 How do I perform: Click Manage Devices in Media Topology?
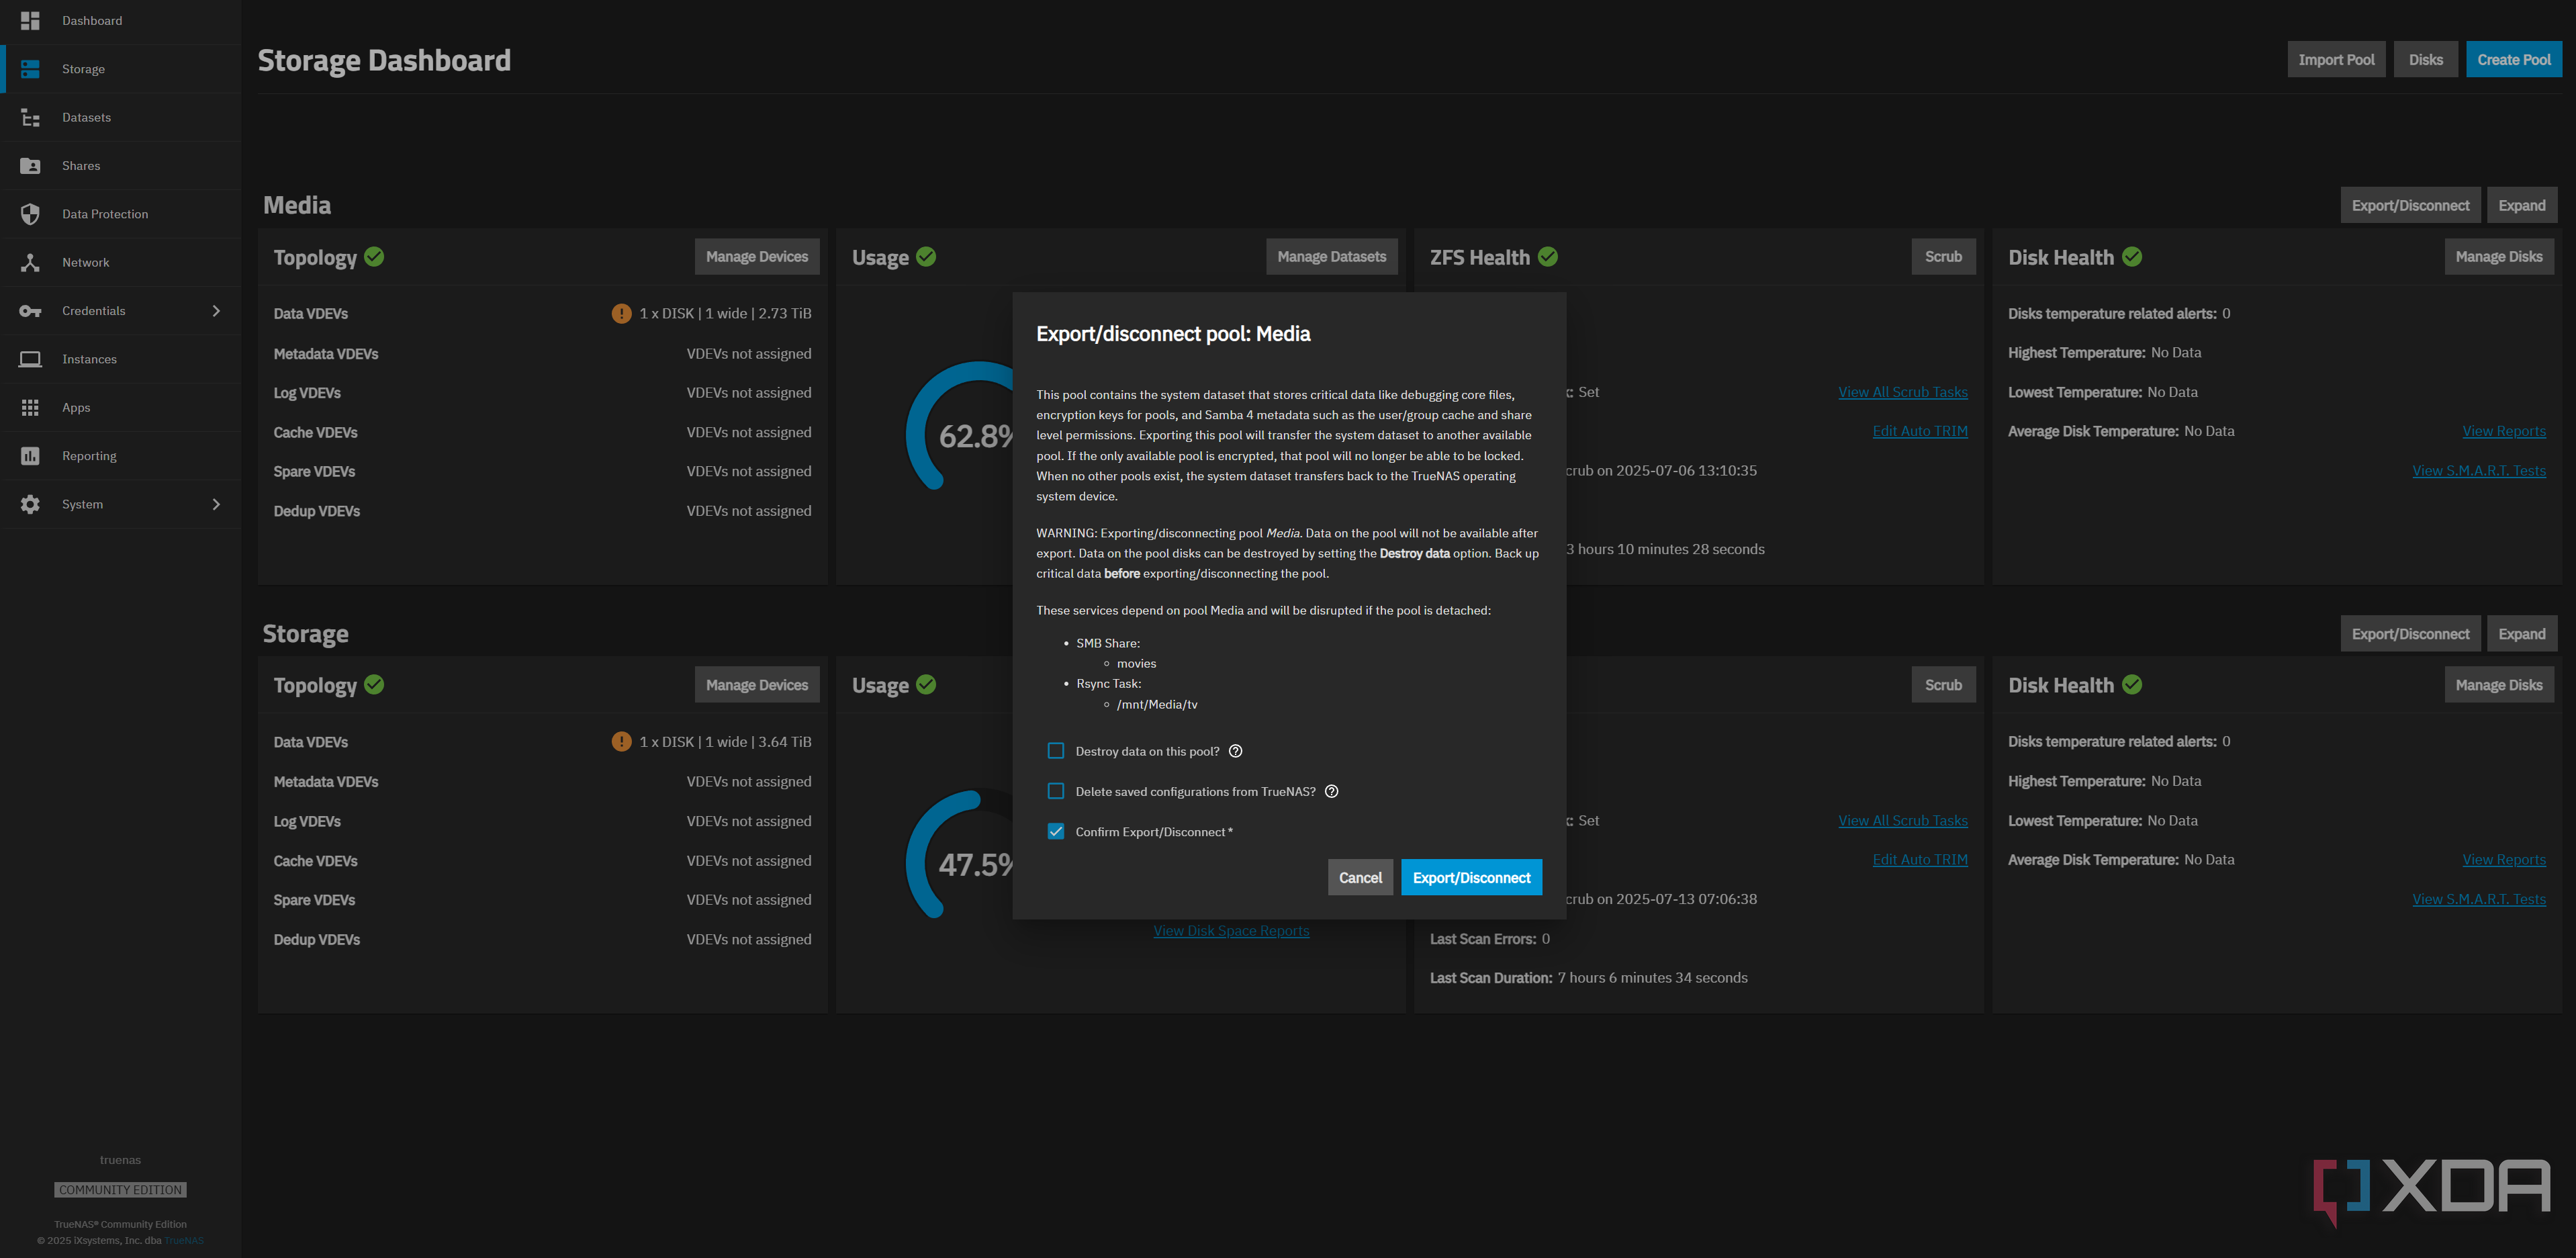coord(757,257)
